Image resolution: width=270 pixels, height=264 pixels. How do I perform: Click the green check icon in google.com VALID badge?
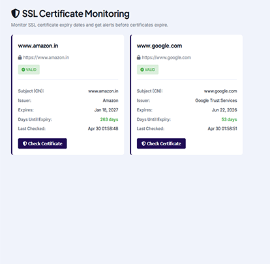click(142, 70)
